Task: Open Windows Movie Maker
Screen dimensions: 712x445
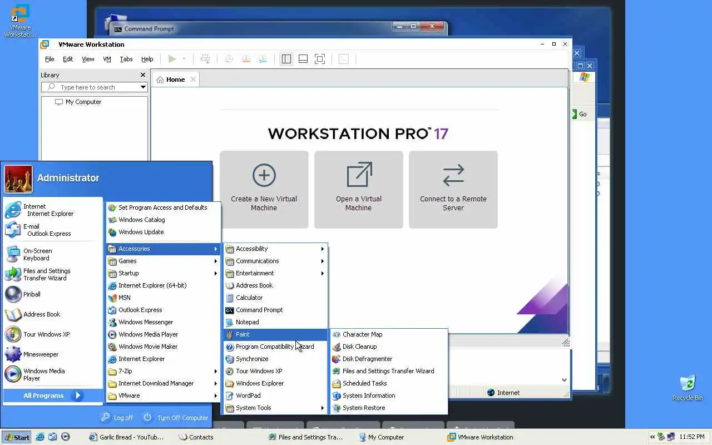Action: 163,347
